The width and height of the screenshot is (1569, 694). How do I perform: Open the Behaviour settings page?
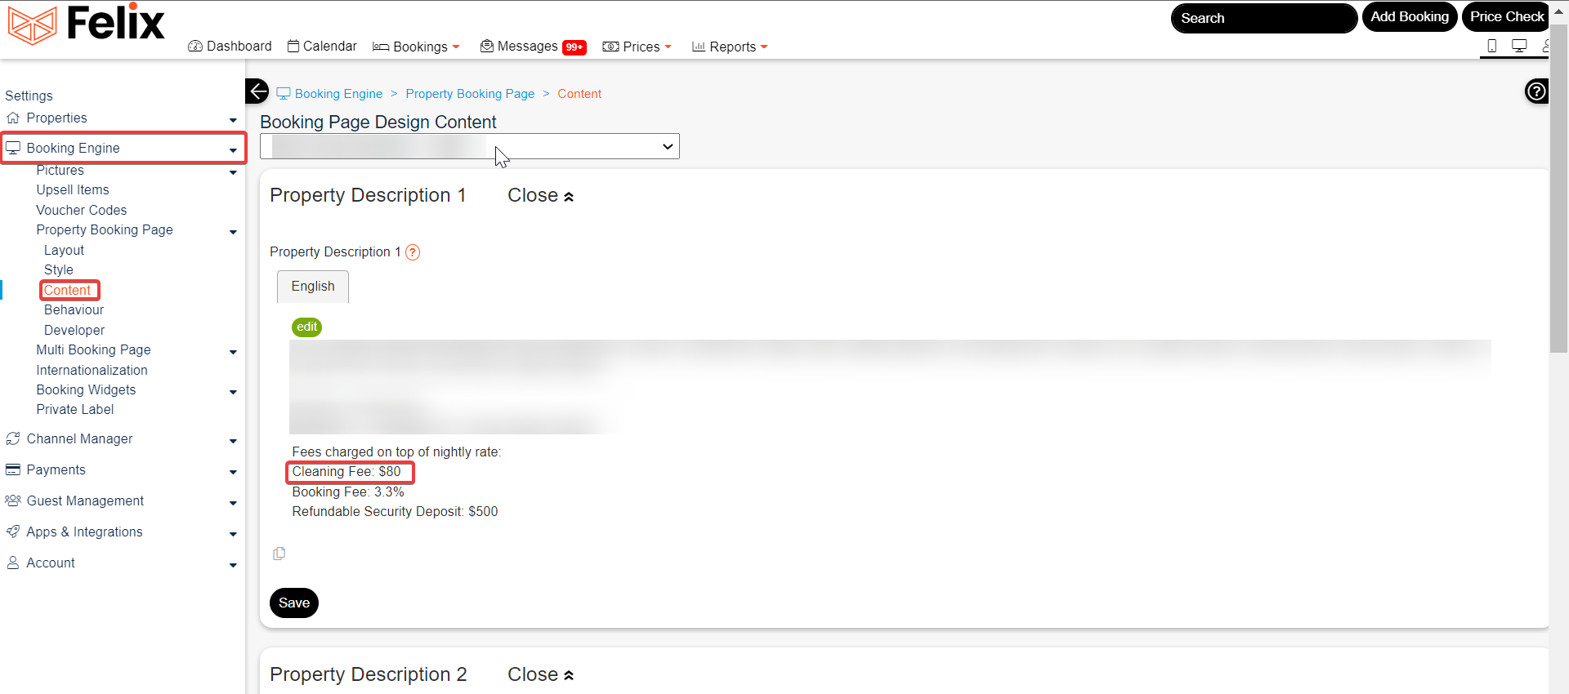(74, 310)
